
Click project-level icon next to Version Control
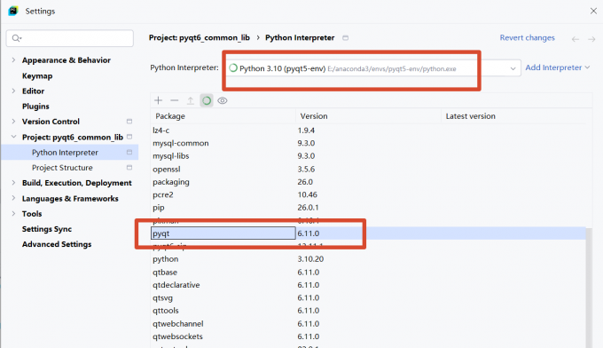(x=129, y=122)
